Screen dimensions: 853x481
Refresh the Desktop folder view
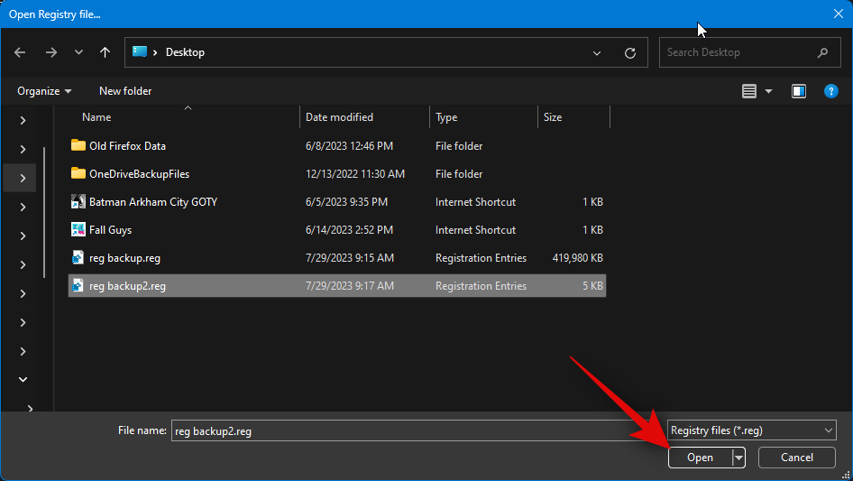click(630, 53)
